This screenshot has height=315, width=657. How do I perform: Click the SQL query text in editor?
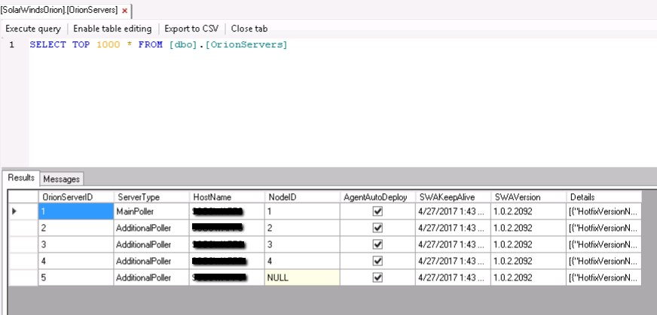click(158, 45)
